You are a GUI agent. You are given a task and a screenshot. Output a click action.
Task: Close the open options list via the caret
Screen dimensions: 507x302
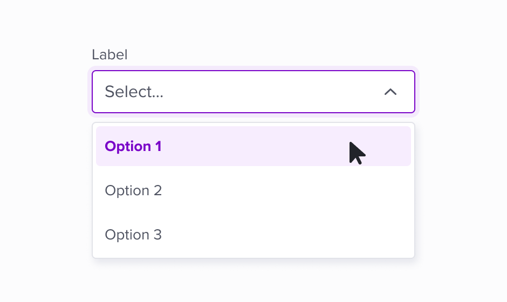(390, 92)
